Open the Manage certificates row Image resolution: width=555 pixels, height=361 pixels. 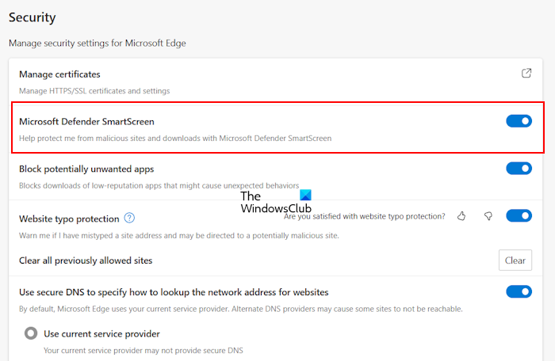[x=275, y=82]
